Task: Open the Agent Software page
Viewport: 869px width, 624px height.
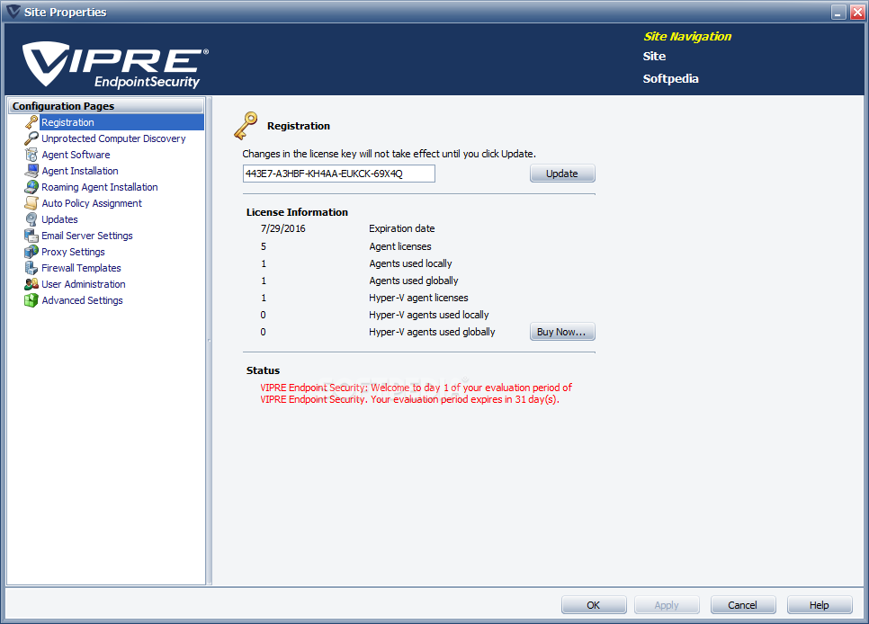Action: point(76,155)
